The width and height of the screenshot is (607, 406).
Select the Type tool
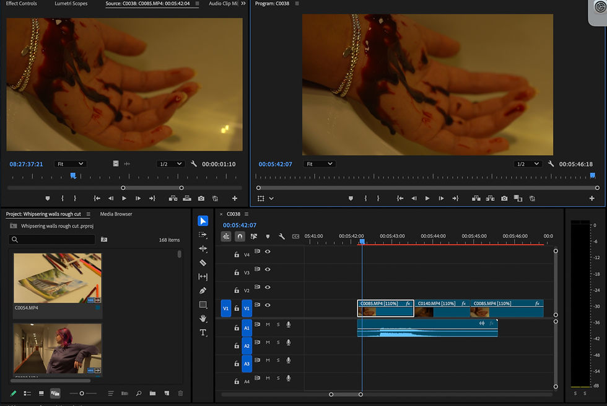[203, 332]
